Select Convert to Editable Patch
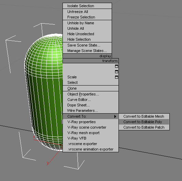The height and width of the screenshot is (181, 182). [144, 127]
